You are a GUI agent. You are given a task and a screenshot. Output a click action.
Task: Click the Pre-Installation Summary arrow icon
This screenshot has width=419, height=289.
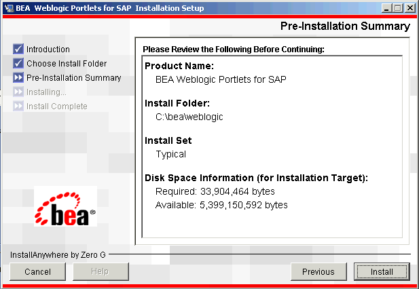tap(18, 77)
